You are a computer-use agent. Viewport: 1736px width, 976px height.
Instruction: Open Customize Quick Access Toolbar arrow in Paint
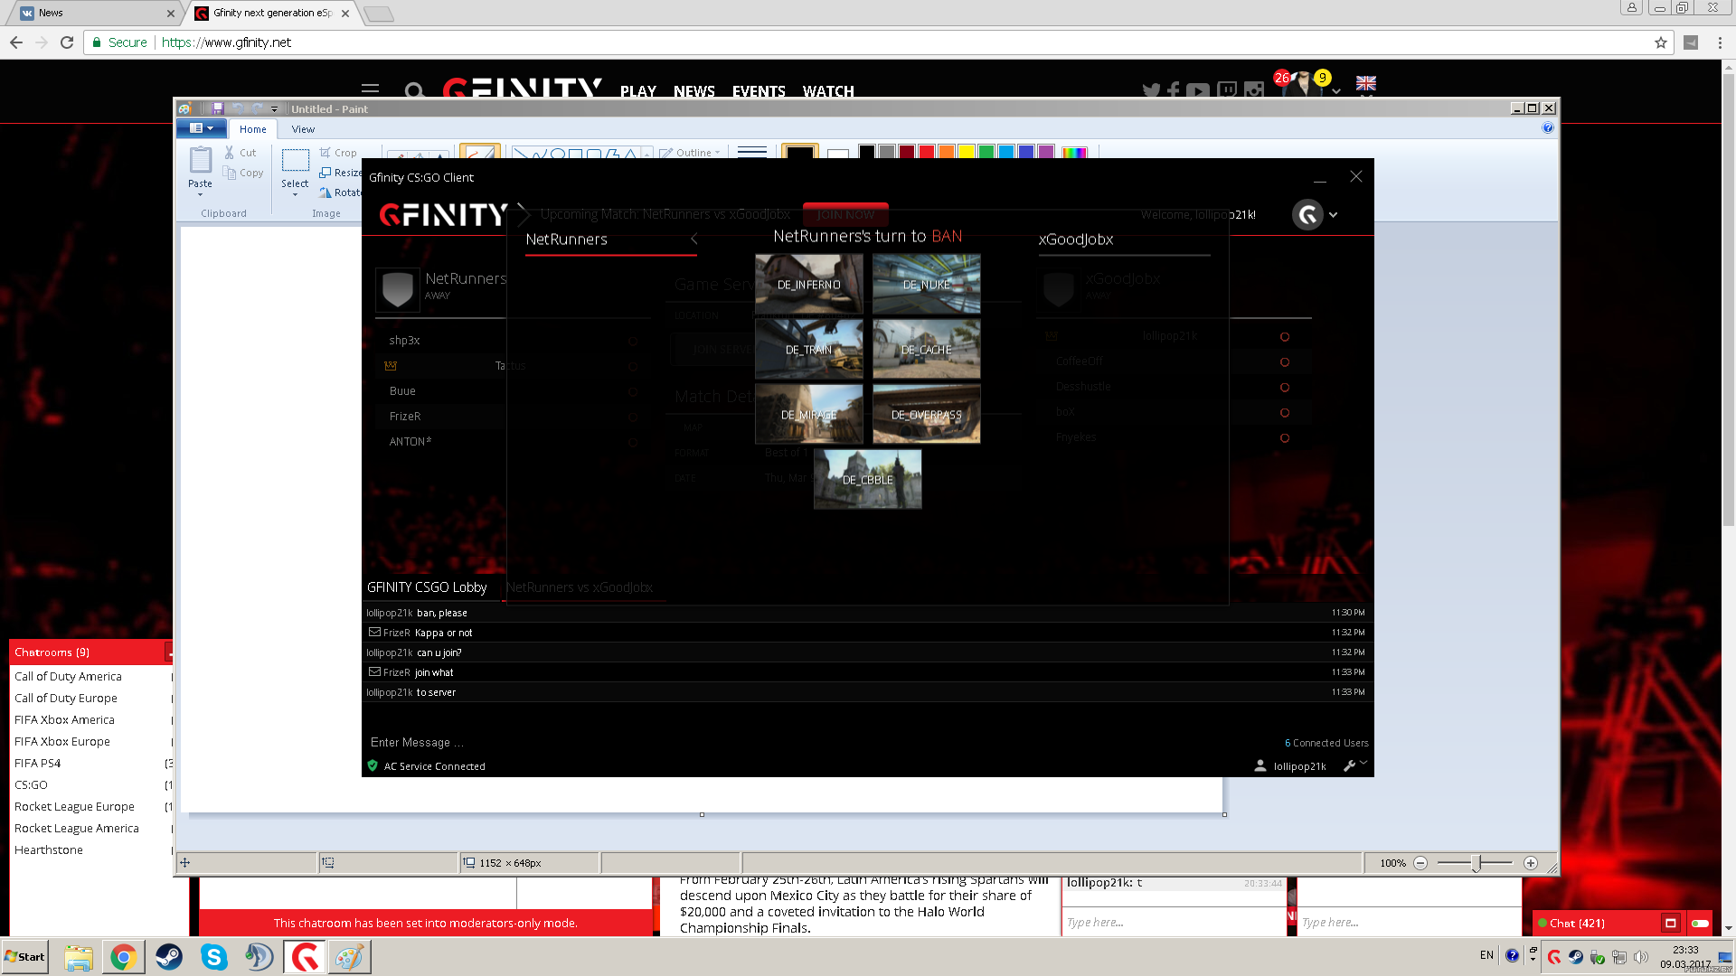(274, 109)
